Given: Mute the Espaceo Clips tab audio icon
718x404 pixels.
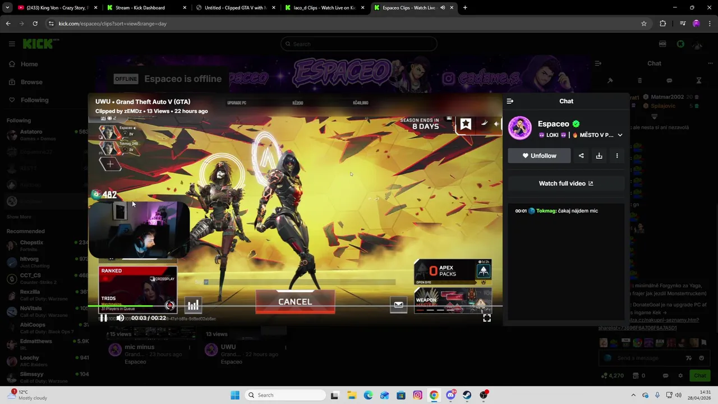Looking at the screenshot, I should coord(443,8).
